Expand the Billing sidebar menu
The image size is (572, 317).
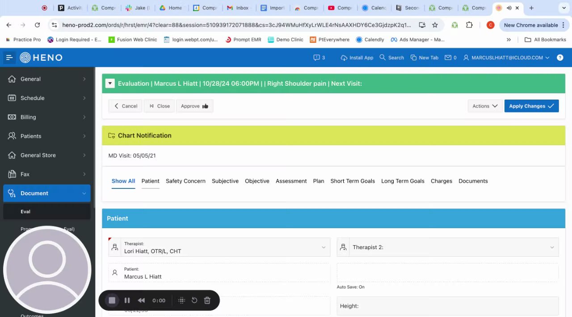coord(47,117)
